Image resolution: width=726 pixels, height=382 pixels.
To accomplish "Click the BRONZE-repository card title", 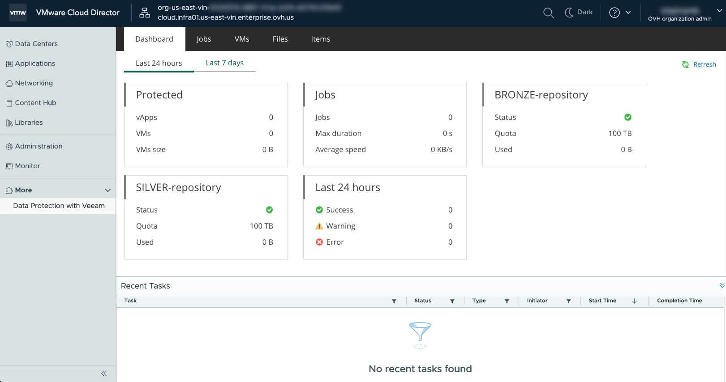I will (x=541, y=95).
